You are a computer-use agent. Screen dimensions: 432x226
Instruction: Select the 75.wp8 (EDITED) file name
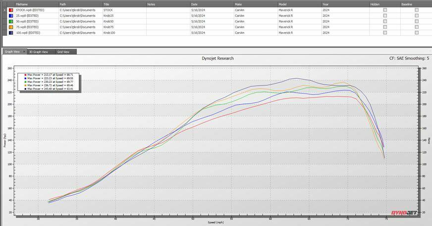click(x=27, y=27)
